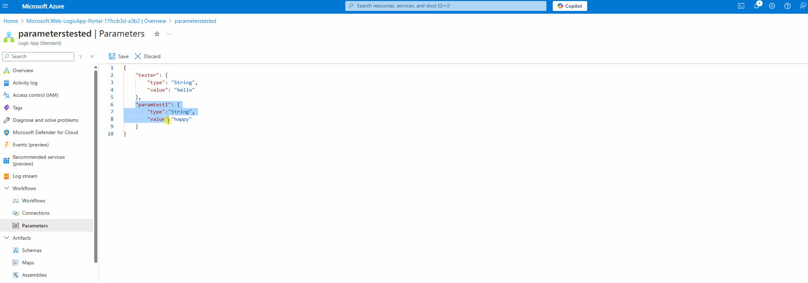Collapse the Workflows section chevron
The height and width of the screenshot is (283, 808).
point(6,188)
